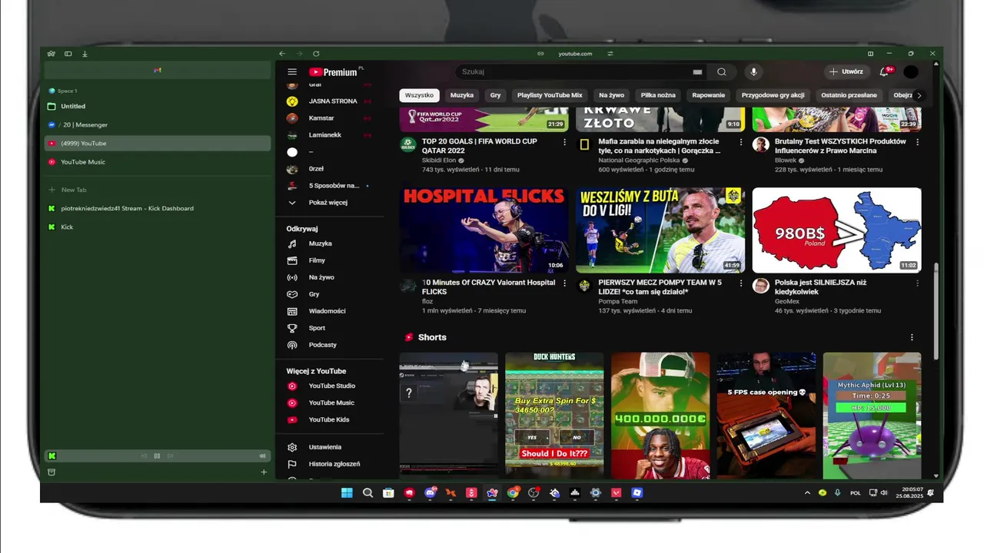Open Windows taskbar search
This screenshot has height=553, width=984.
point(367,493)
